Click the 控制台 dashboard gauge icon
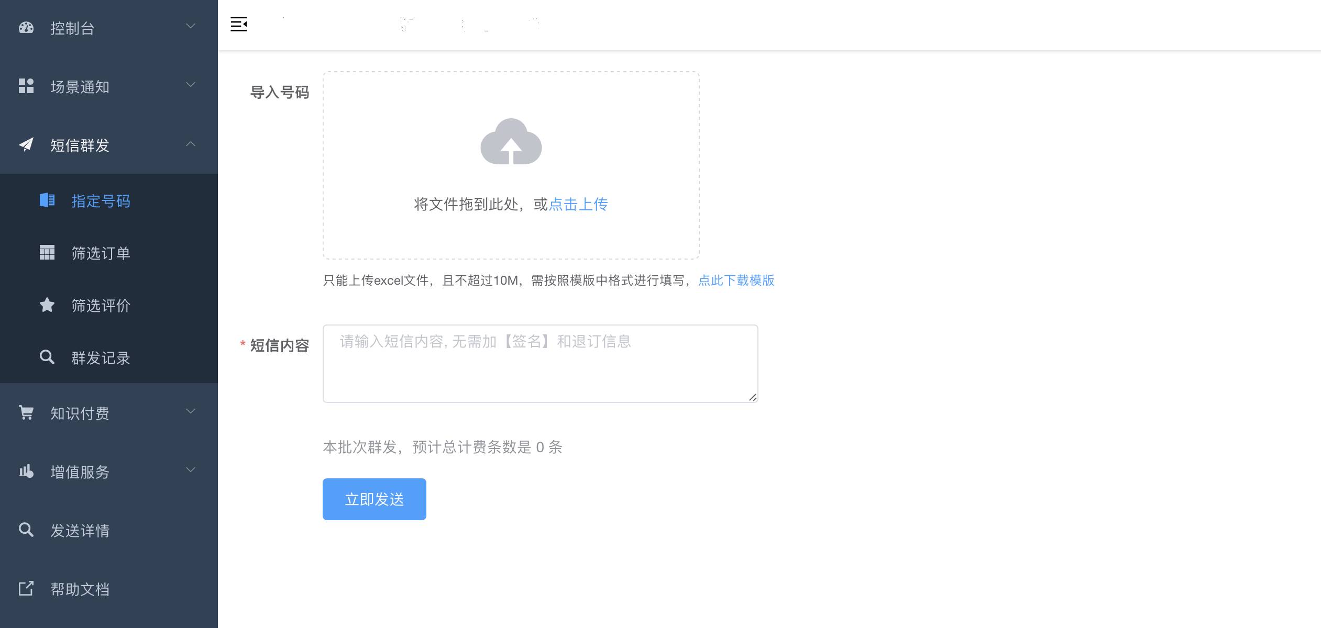This screenshot has height=628, width=1321. pyautogui.click(x=26, y=28)
